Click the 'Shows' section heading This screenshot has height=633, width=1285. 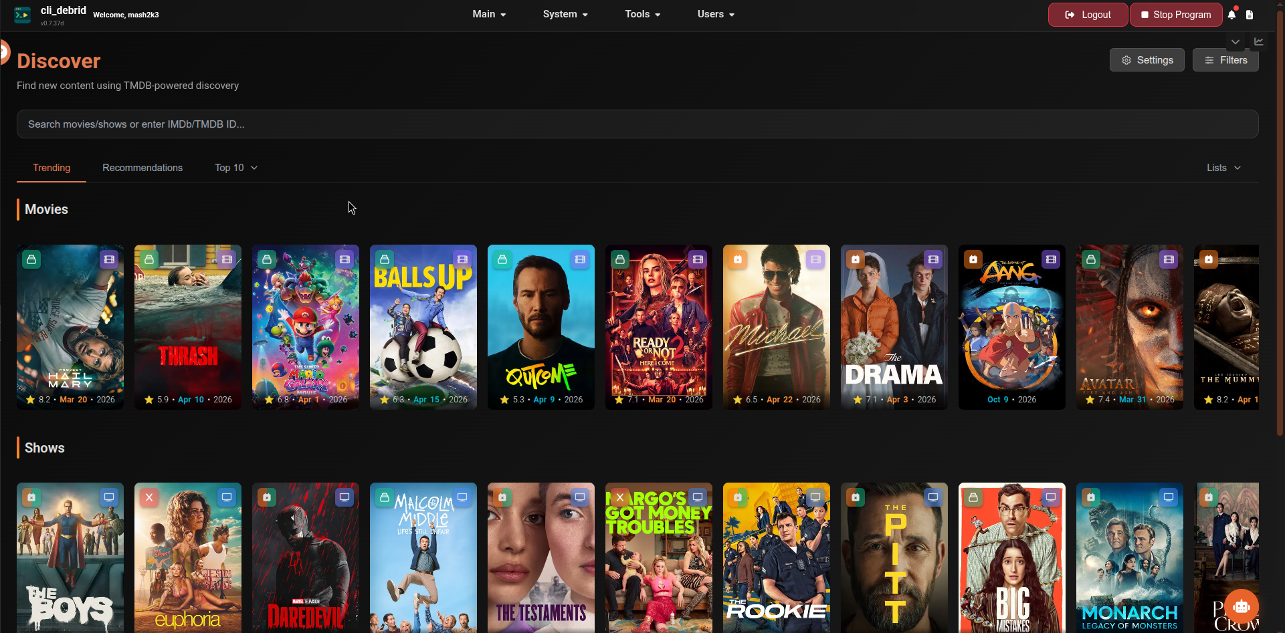pos(45,448)
